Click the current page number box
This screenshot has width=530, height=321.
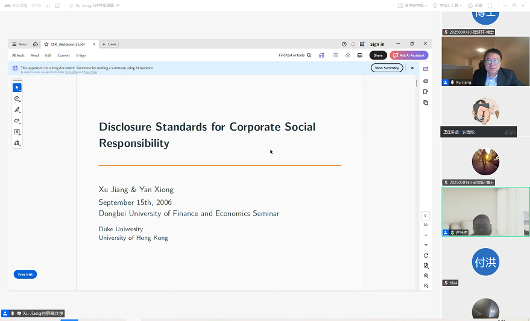[425, 216]
